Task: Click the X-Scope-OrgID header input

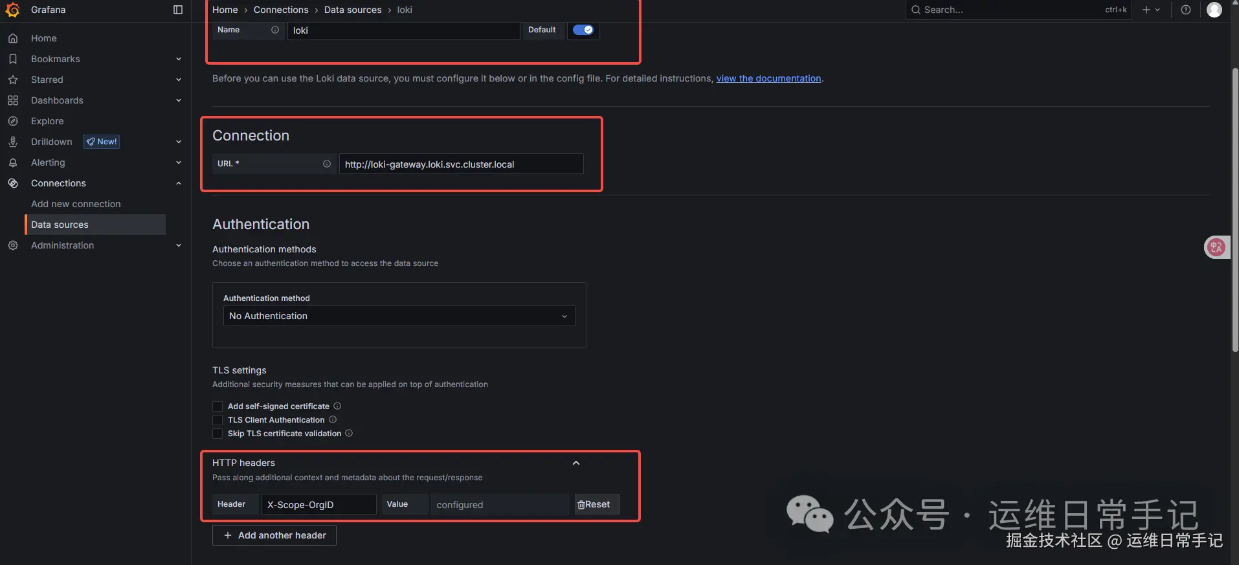Action: [318, 504]
